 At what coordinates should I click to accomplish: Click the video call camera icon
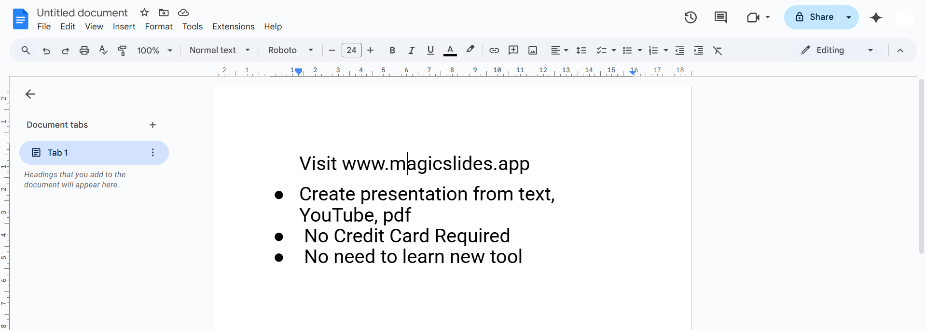tap(753, 17)
